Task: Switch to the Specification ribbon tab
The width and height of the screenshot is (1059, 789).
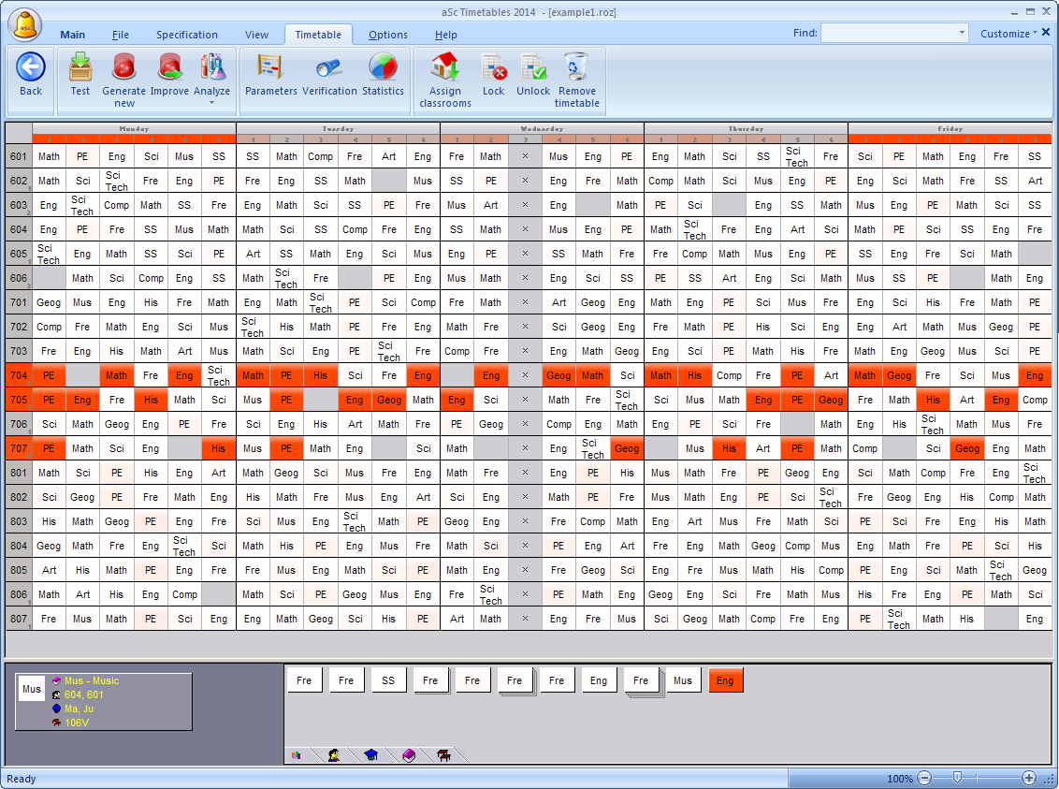Action: pyautogui.click(x=186, y=35)
